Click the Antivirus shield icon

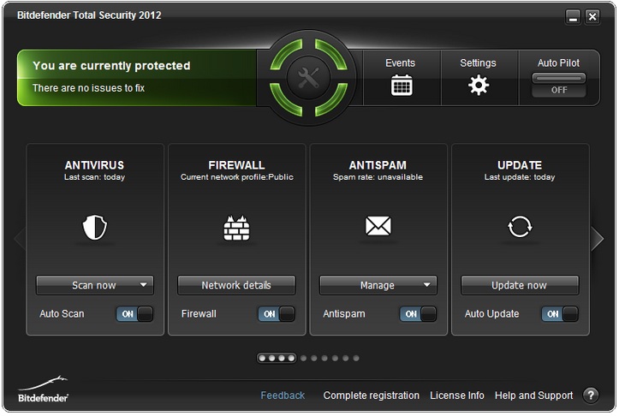pos(95,227)
